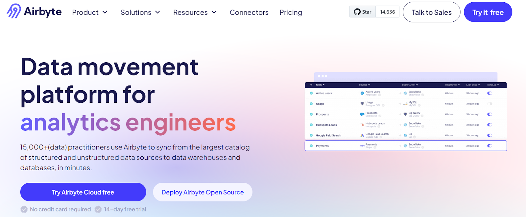526x217 pixels.
Task: Open the DESTINATION column filter
Action: (x=417, y=85)
